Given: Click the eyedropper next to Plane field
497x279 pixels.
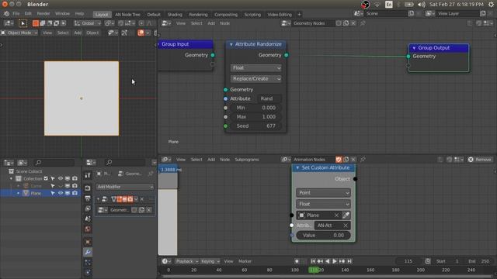Looking at the screenshot, I should (x=346, y=215).
